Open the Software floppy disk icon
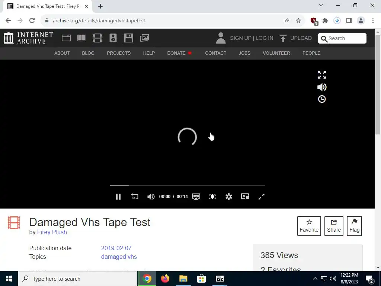 128,38
